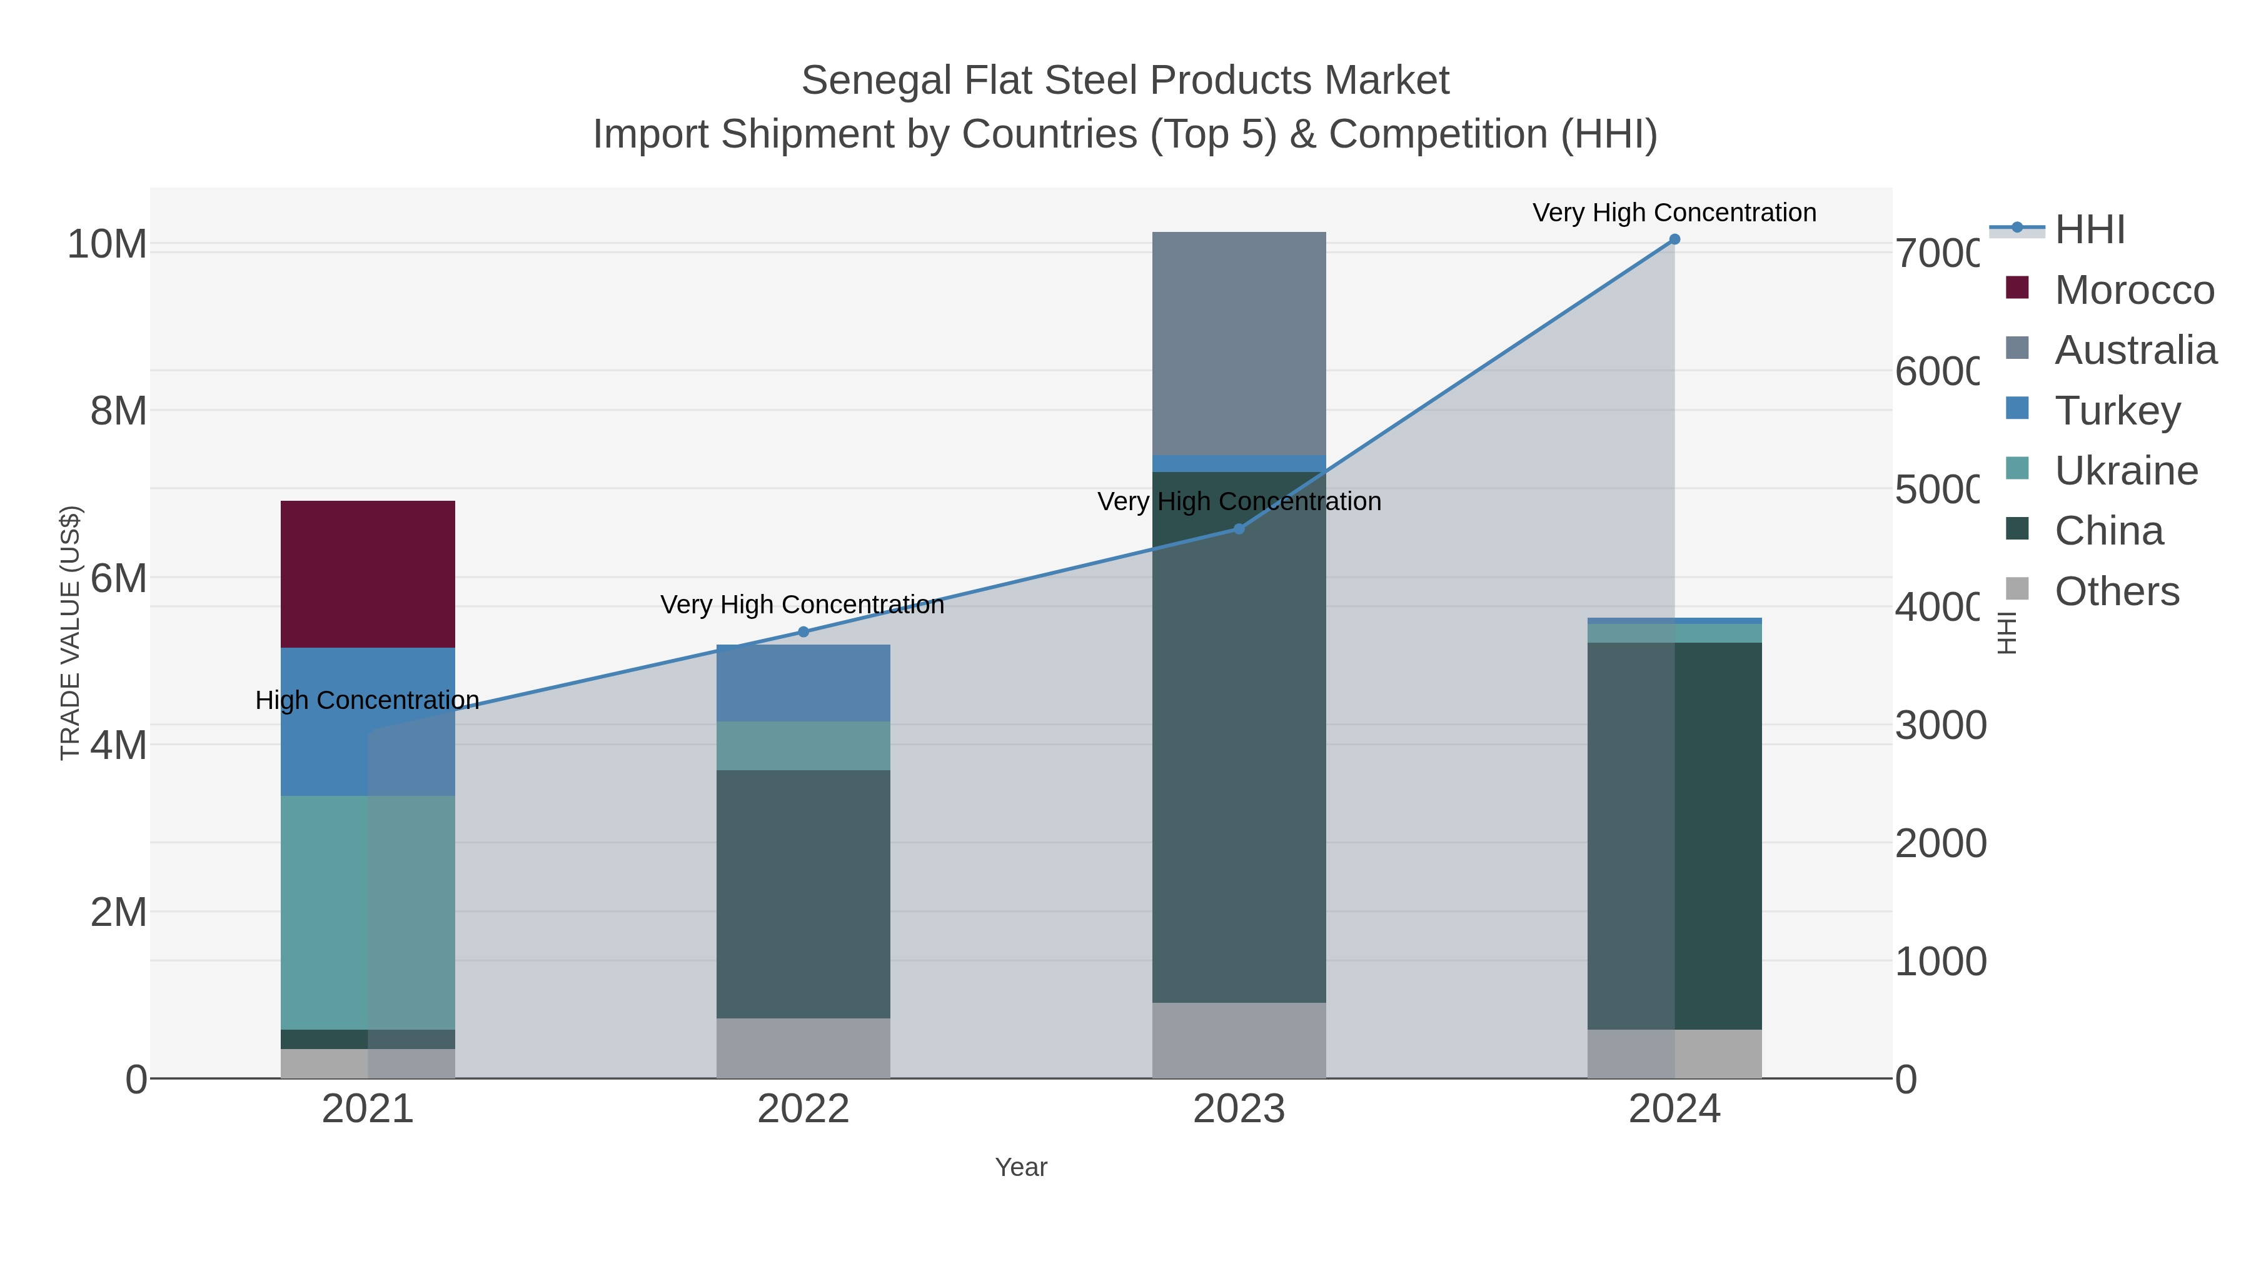Click the Ukraine bar segment in 2022

point(803,746)
